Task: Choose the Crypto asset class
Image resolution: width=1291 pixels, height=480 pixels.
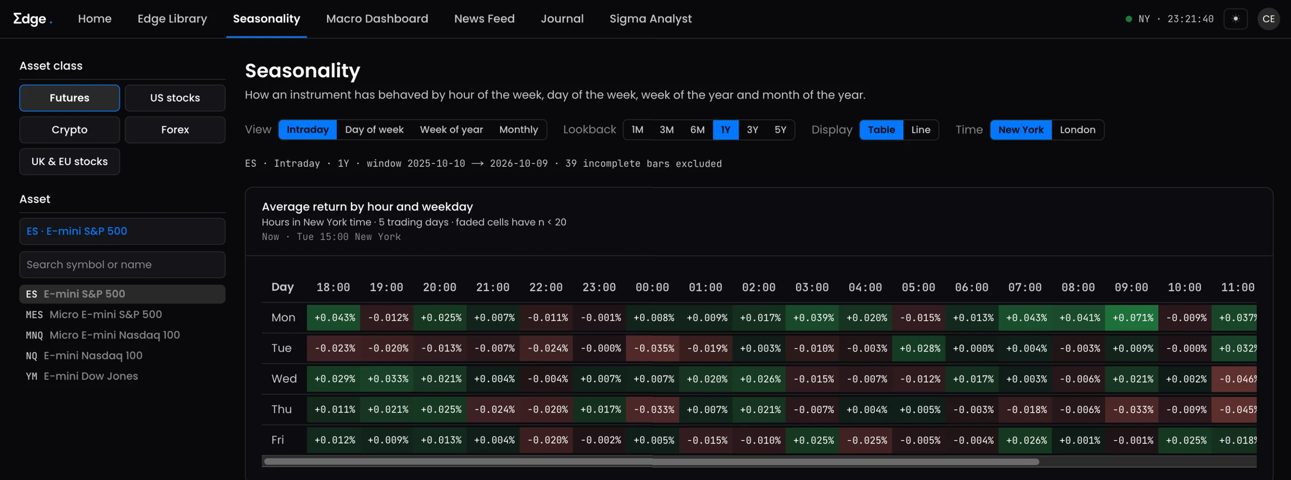Action: pos(69,130)
